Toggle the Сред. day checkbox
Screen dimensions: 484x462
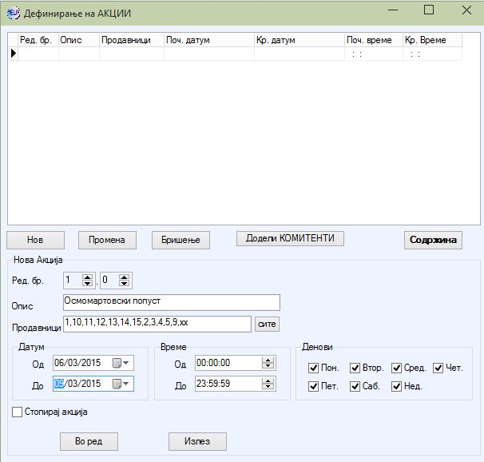click(x=397, y=368)
